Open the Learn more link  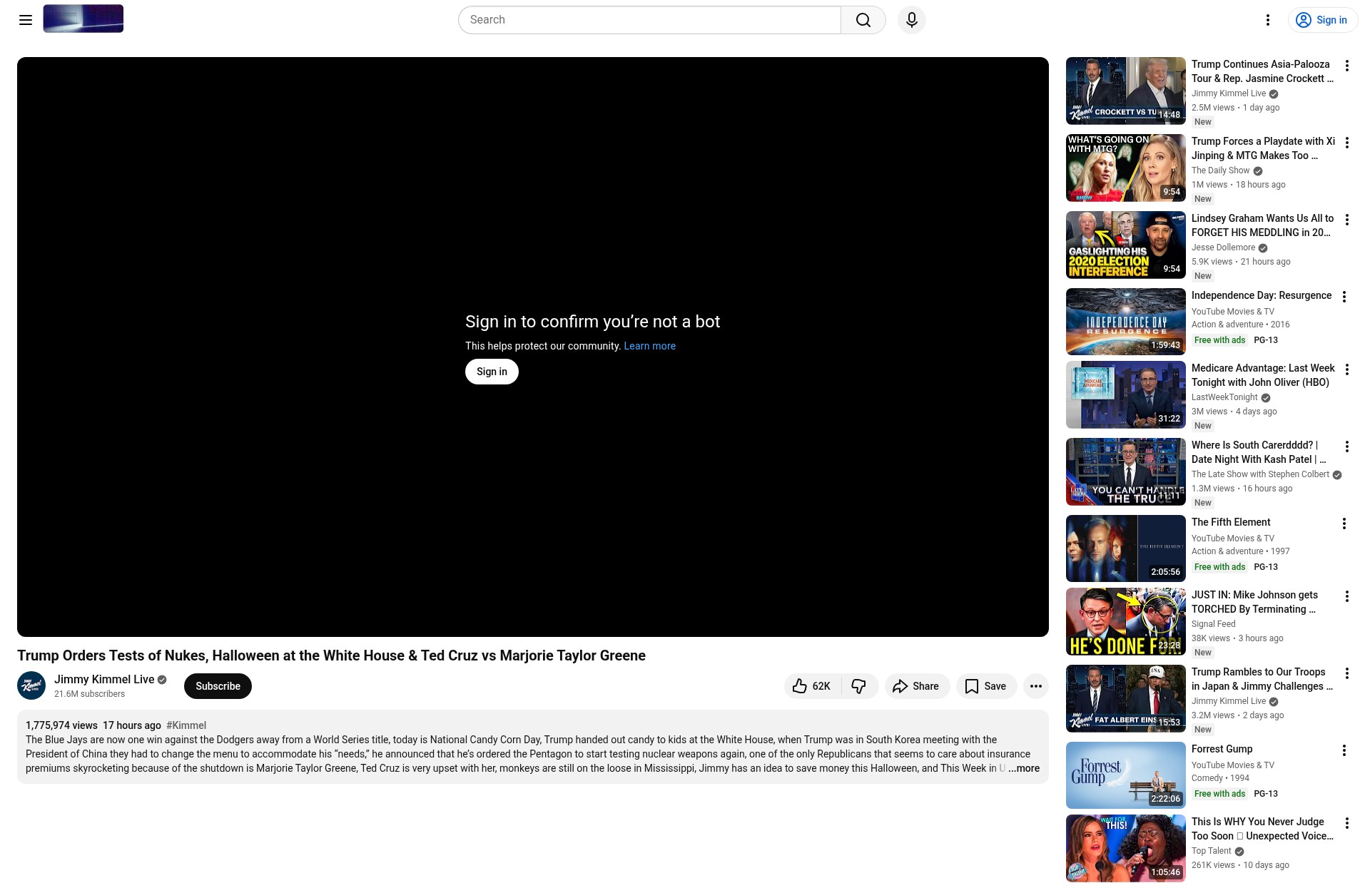pos(649,346)
